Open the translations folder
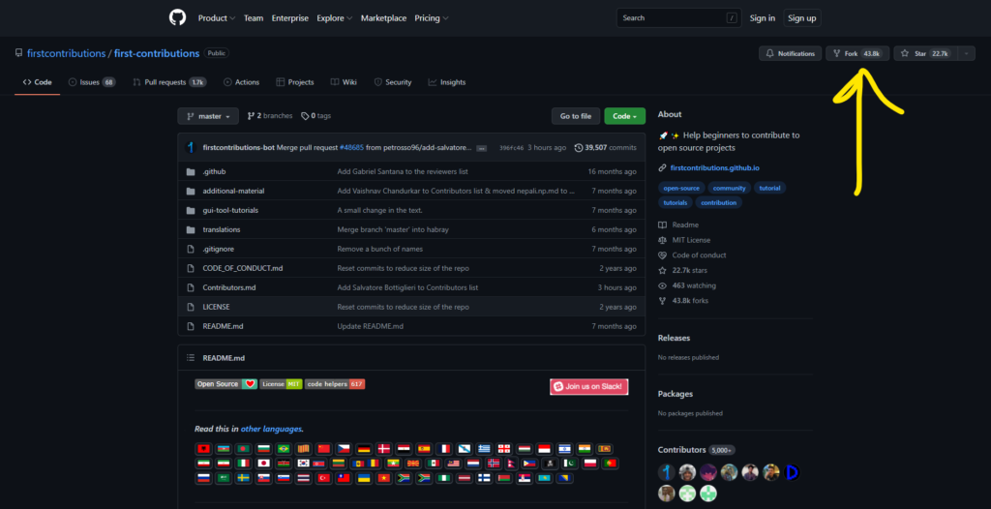Image resolution: width=991 pixels, height=509 pixels. coord(222,229)
